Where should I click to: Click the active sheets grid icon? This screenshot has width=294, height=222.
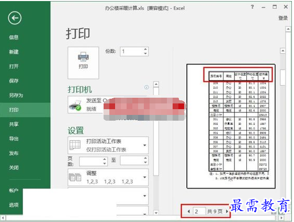(75, 145)
